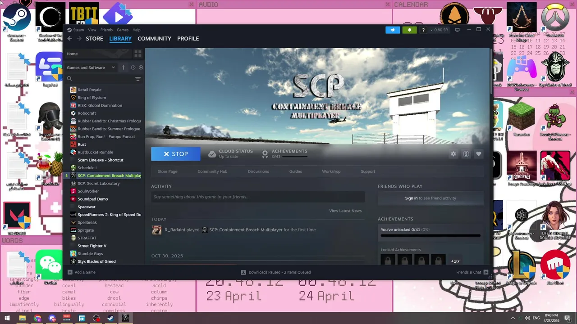
Task: Type in the activity say-something field
Action: click(x=258, y=197)
